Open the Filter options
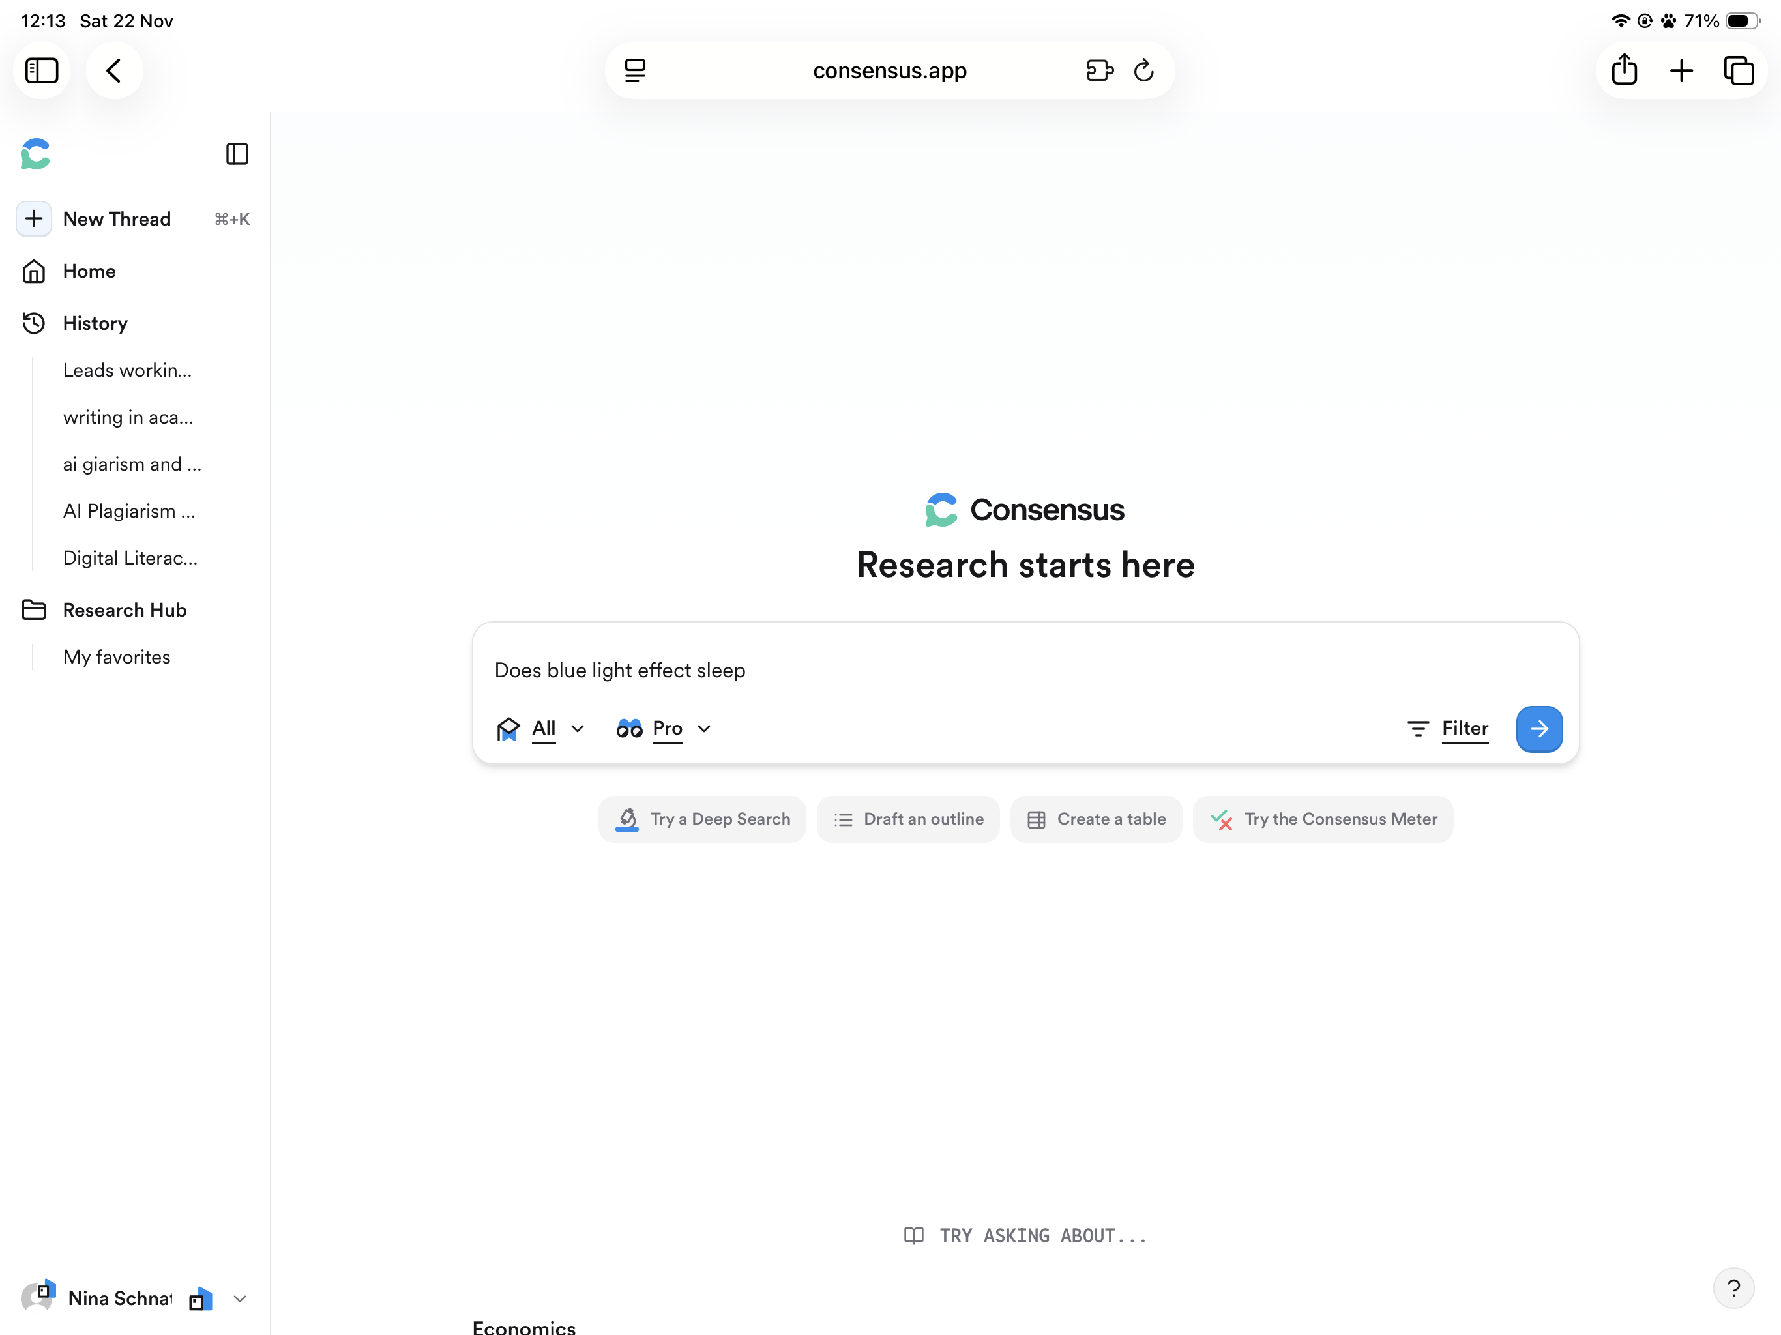The height and width of the screenshot is (1335, 1781). coord(1448,729)
